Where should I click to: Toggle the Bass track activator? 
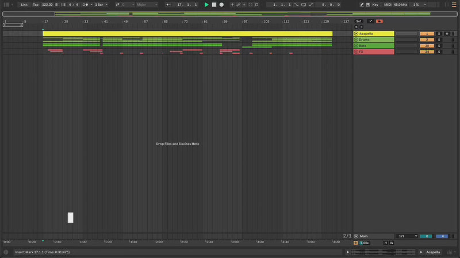427,46
